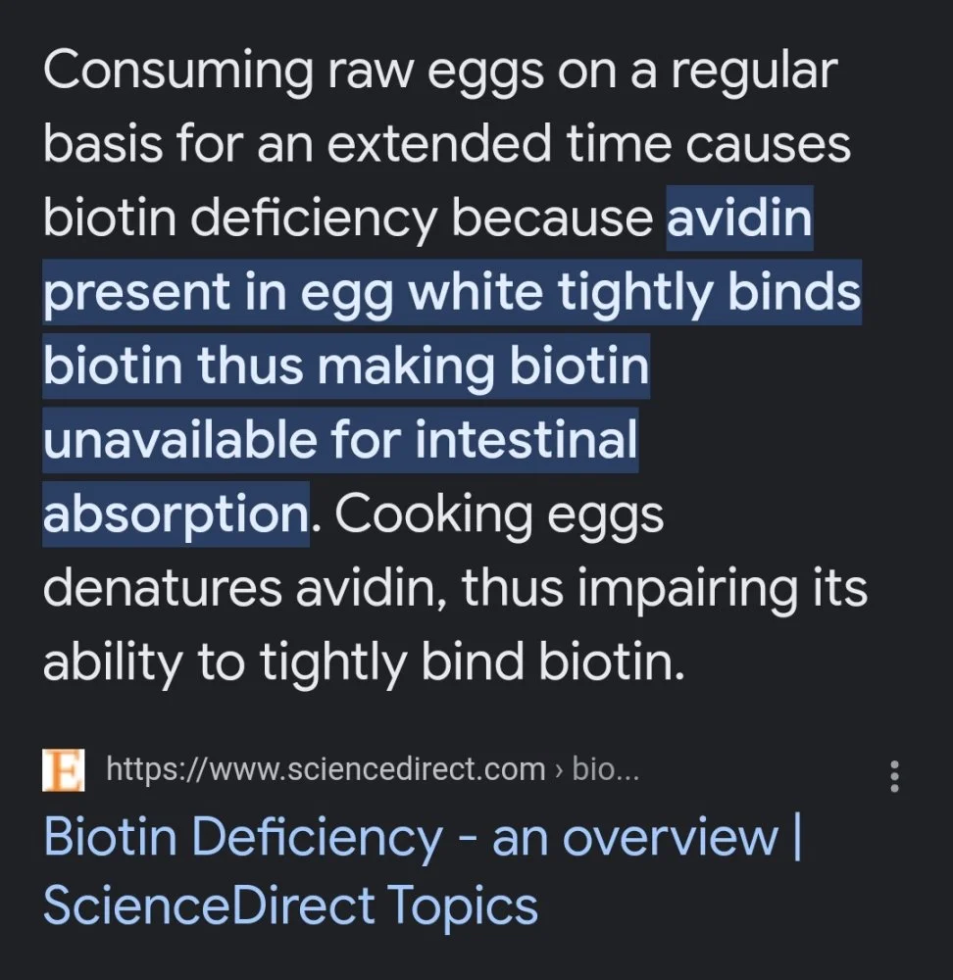Click the line 'Consuming raw eggs on a regular'
Screen dimensions: 953x980
(x=440, y=71)
